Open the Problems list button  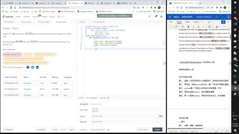point(9,130)
